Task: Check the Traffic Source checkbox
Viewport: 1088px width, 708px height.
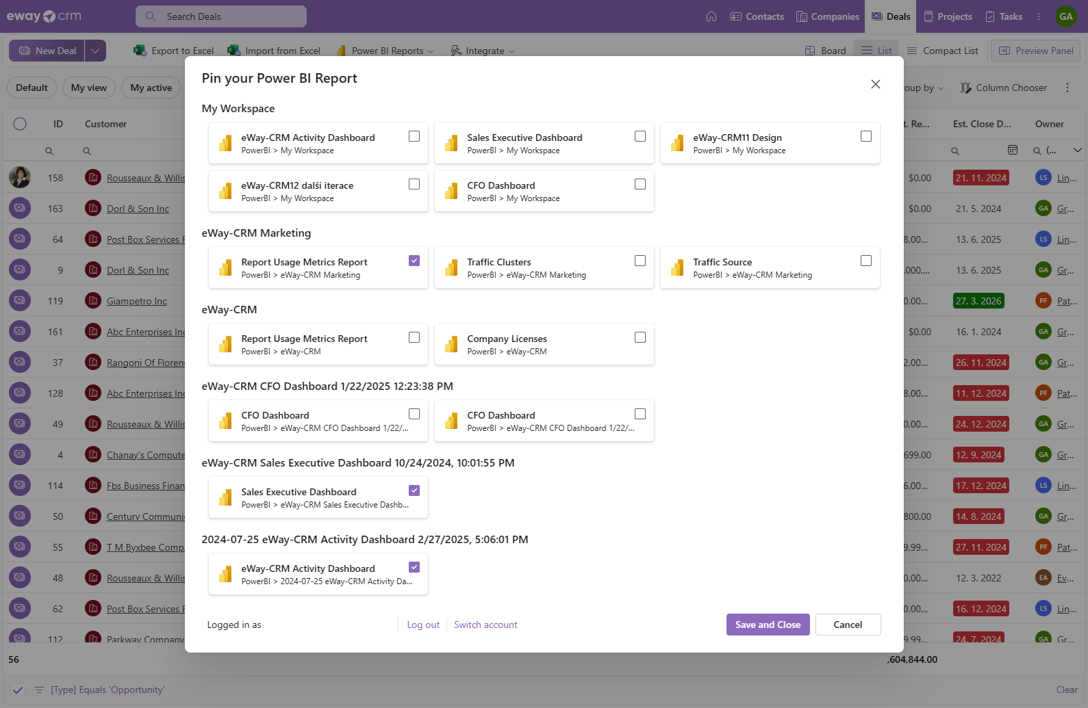Action: [866, 261]
